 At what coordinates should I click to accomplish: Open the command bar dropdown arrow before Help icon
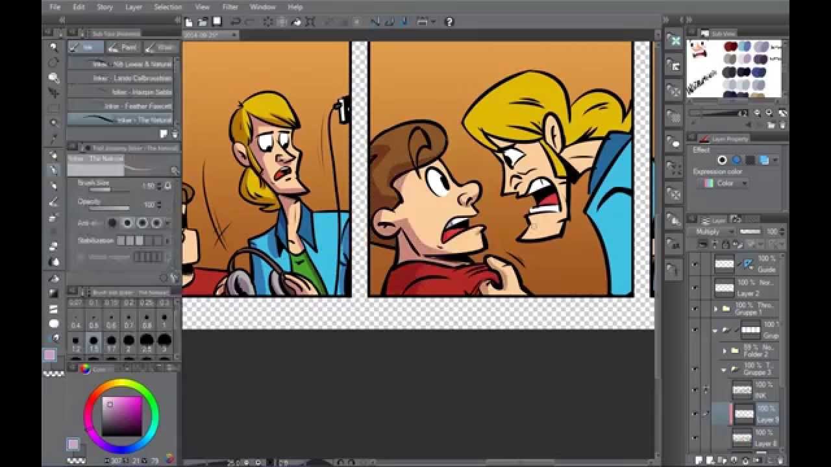(433, 21)
